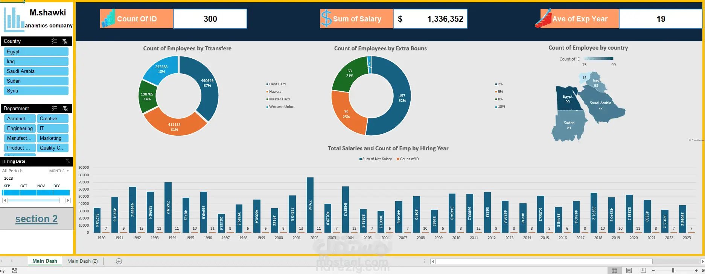This screenshot has width=705, height=274.
Task: Switch to Page Layout view
Action: point(629,270)
